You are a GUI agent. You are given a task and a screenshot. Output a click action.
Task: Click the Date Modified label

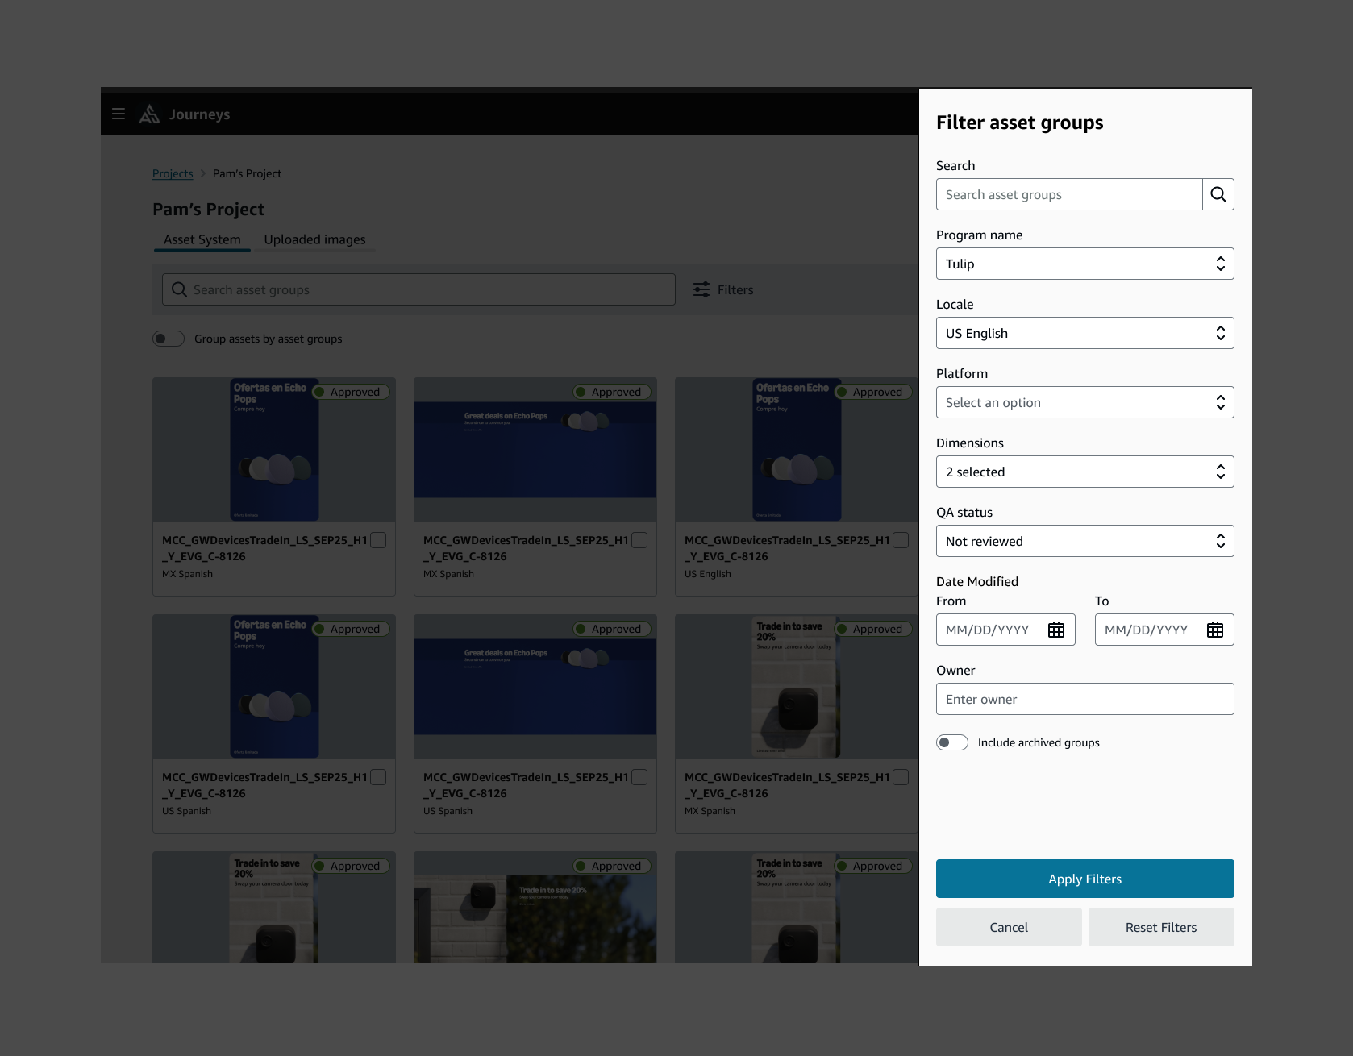click(x=977, y=581)
